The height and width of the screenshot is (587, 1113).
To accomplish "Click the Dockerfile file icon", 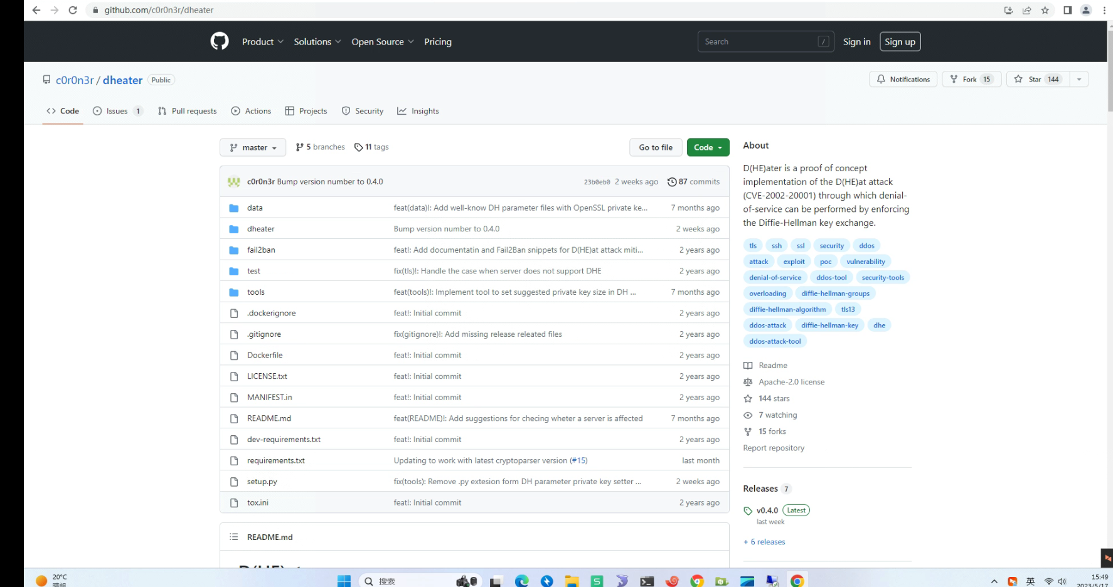I will (234, 356).
